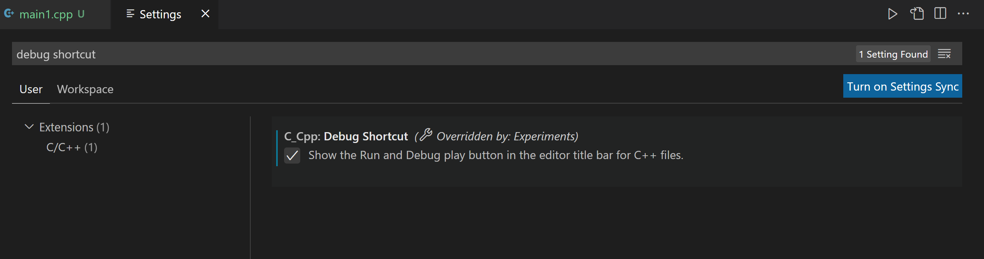This screenshot has width=984, height=259.
Task: Split the editor into two panes
Action: (x=940, y=14)
